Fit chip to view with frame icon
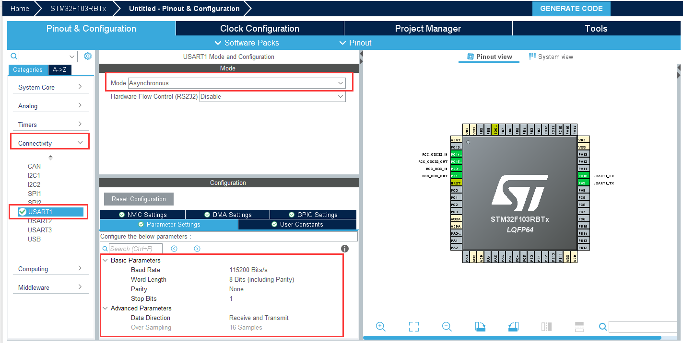Image resolution: width=683 pixels, height=343 pixels. click(x=414, y=327)
